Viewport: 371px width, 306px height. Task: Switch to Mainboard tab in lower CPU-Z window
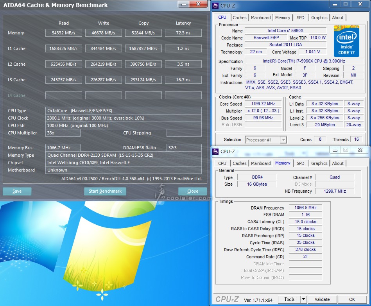coord(261,163)
